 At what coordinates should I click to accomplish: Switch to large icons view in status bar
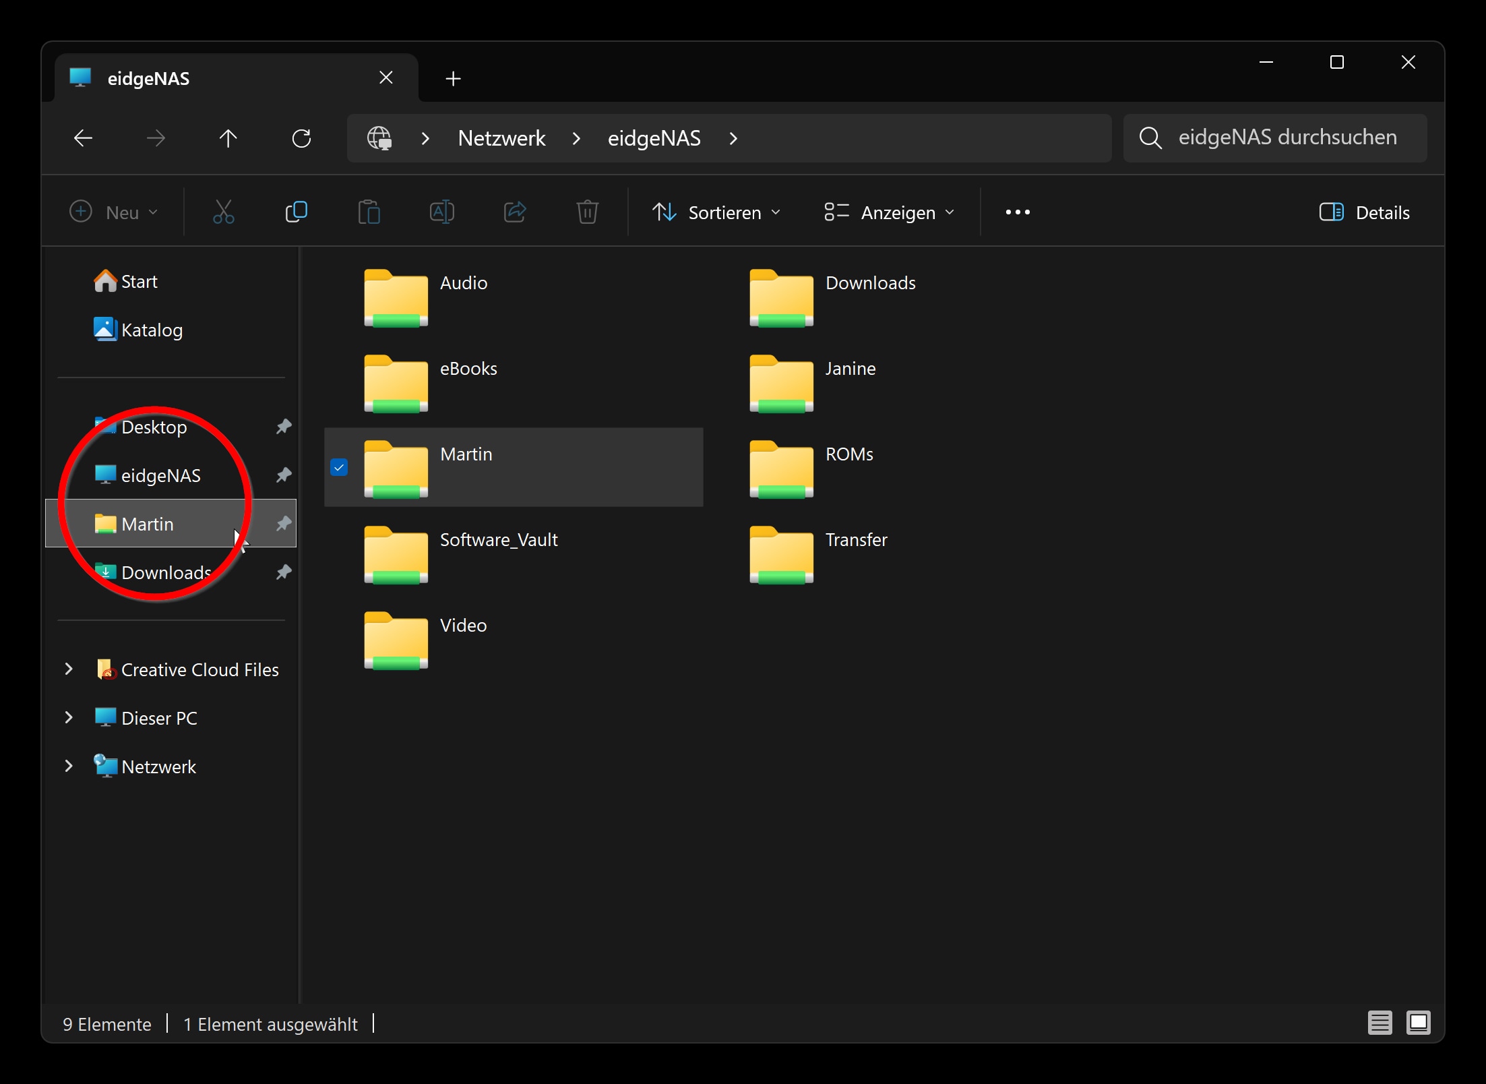1418,1023
